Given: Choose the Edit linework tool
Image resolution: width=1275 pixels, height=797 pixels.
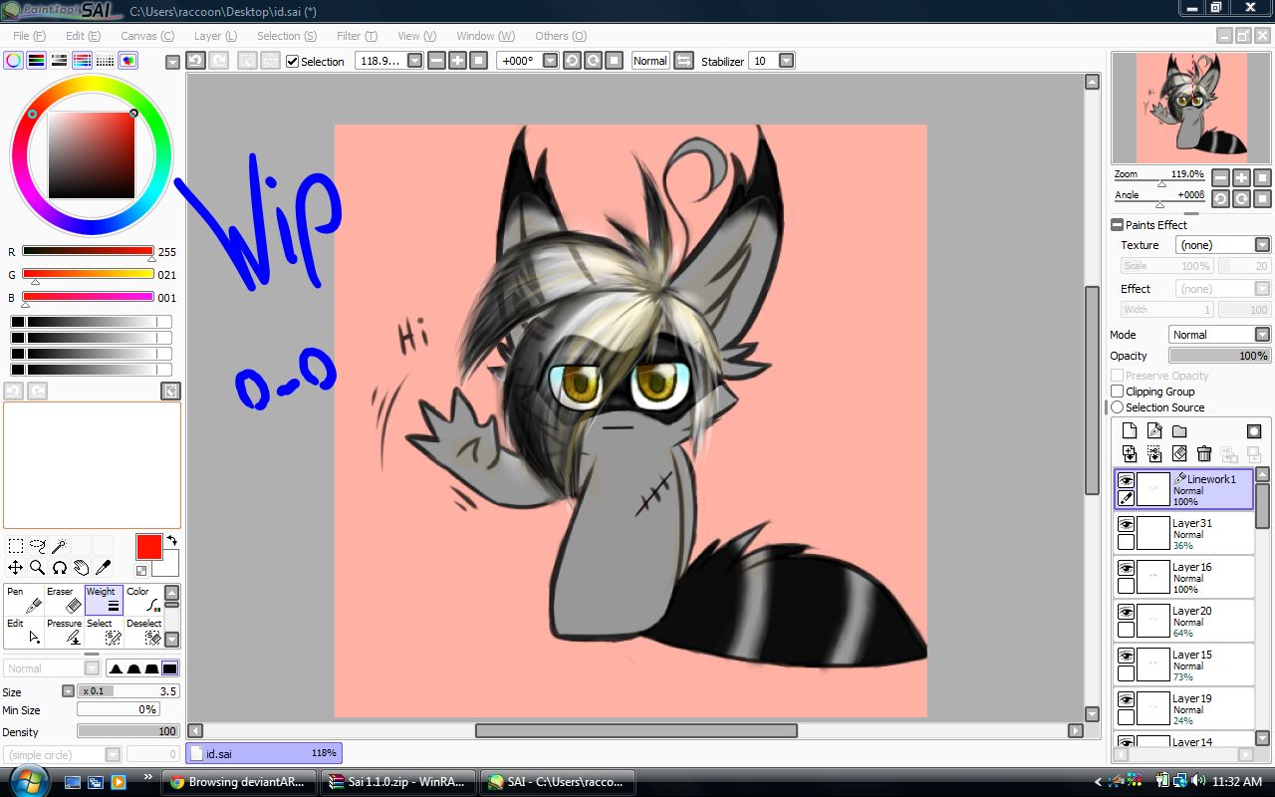Looking at the screenshot, I should [x=24, y=632].
